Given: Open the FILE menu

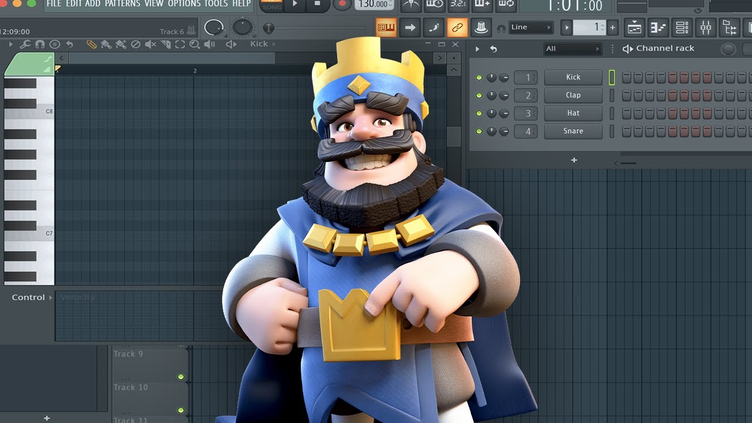Looking at the screenshot, I should click(x=53, y=4).
